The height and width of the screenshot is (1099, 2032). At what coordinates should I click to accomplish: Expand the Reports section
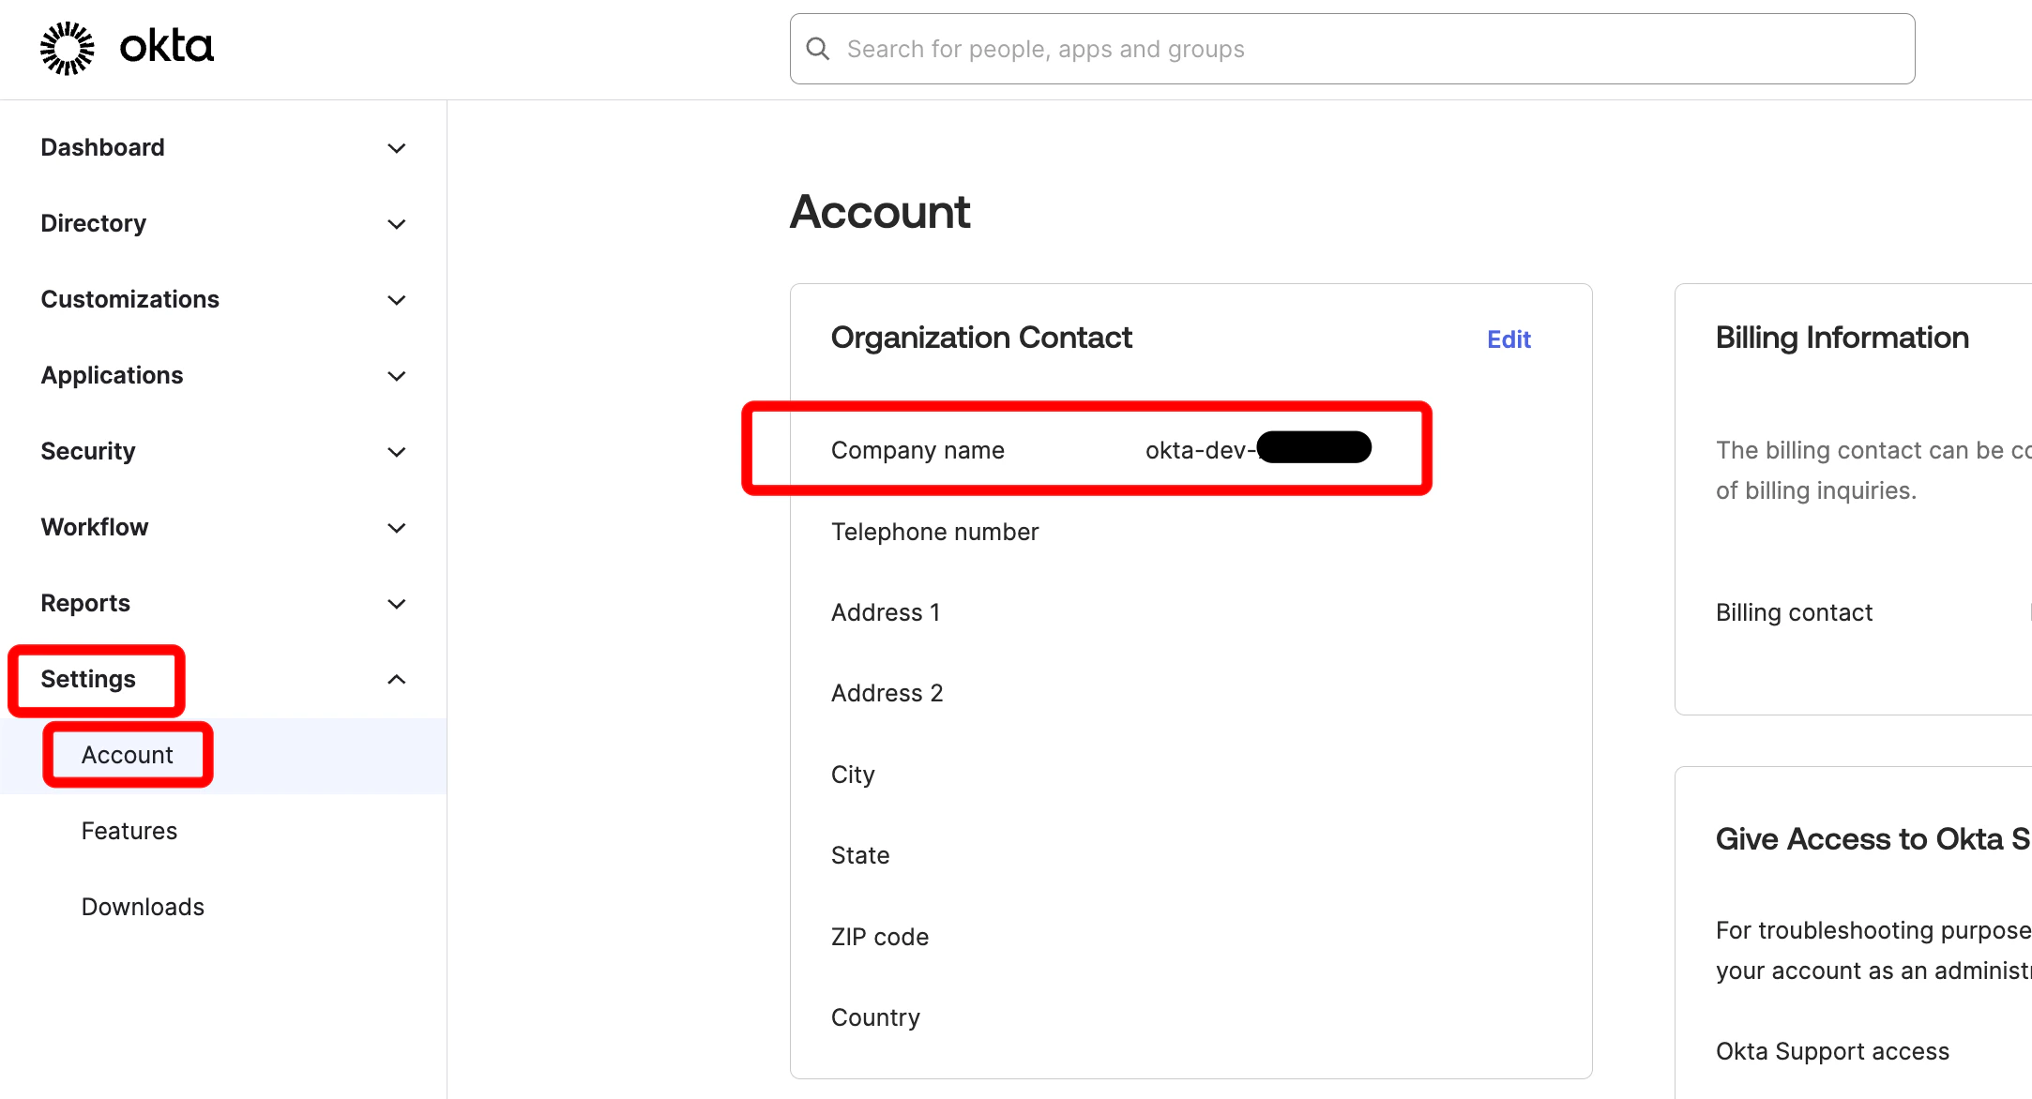[396, 603]
